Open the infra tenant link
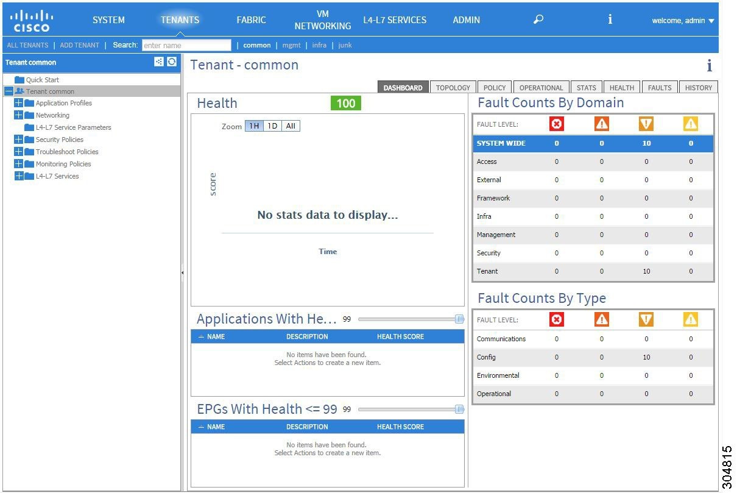 [x=320, y=45]
